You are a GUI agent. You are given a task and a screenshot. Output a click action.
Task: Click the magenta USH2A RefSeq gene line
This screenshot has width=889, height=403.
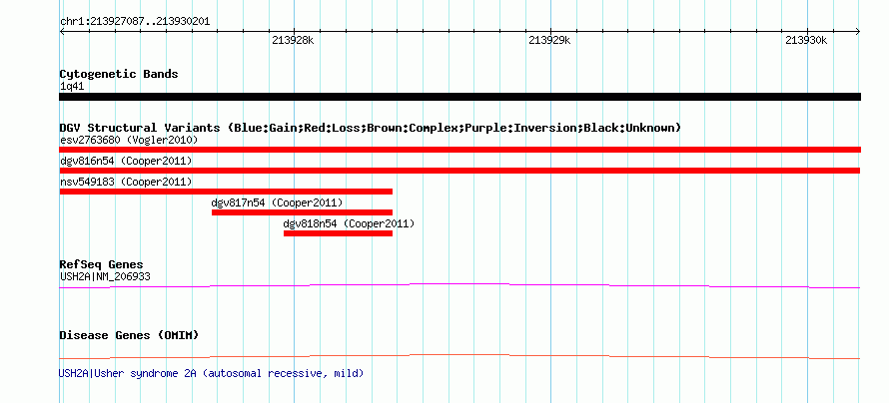click(x=459, y=286)
